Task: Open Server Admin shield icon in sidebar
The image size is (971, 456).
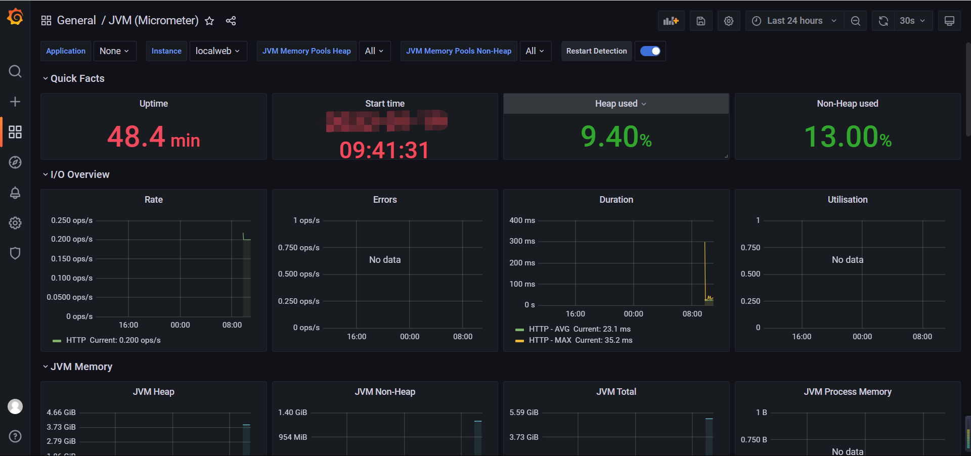Action: [x=15, y=253]
